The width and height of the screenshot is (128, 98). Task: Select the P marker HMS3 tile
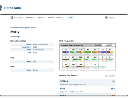click(66, 59)
